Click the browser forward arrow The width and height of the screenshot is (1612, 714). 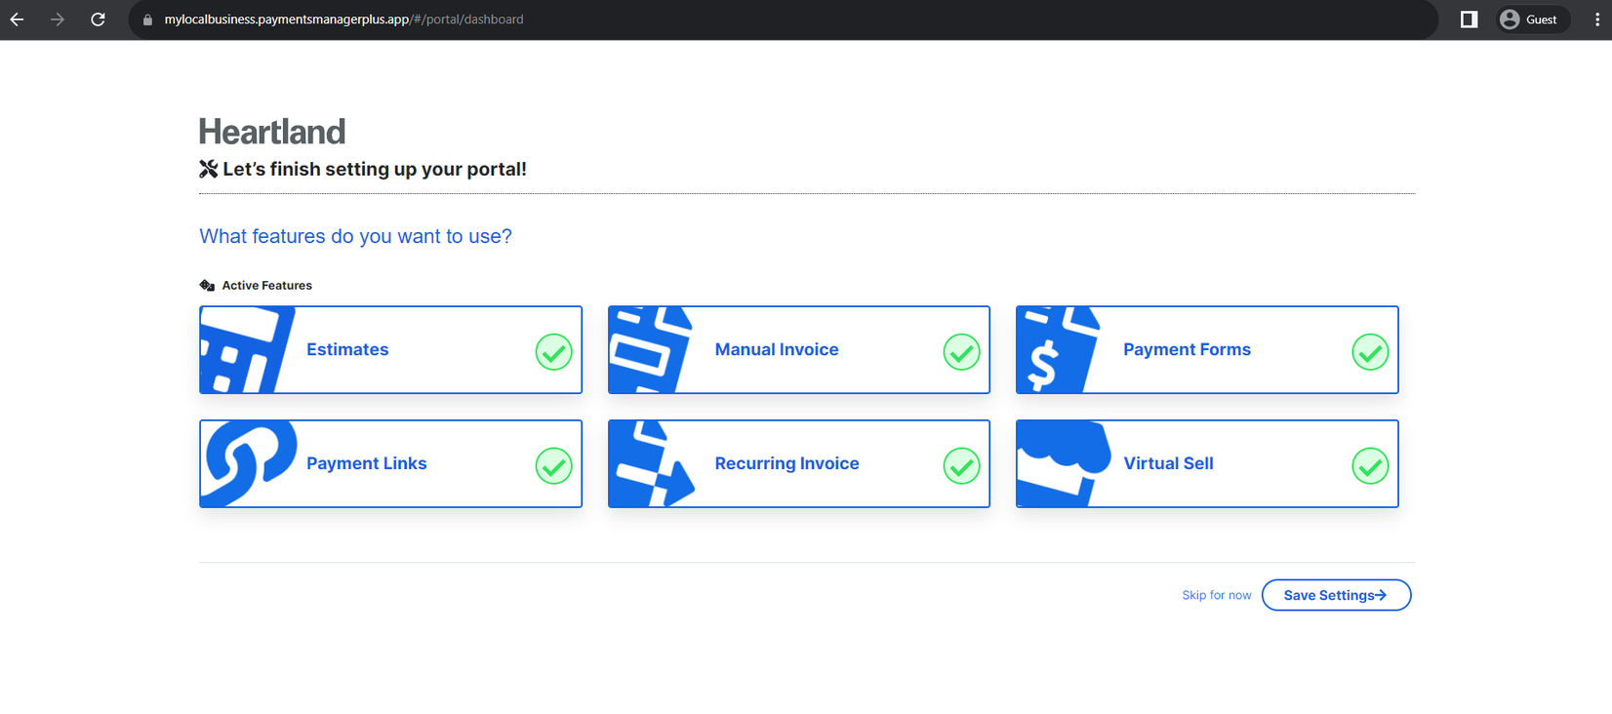[58, 20]
